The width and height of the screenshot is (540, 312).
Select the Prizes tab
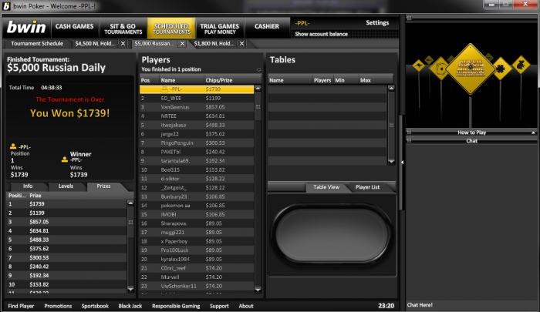point(103,186)
